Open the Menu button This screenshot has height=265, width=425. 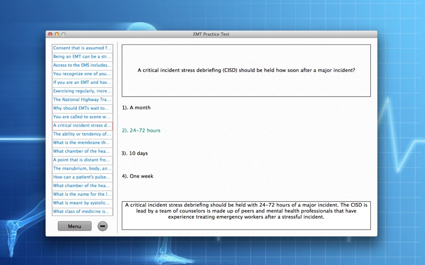74,226
